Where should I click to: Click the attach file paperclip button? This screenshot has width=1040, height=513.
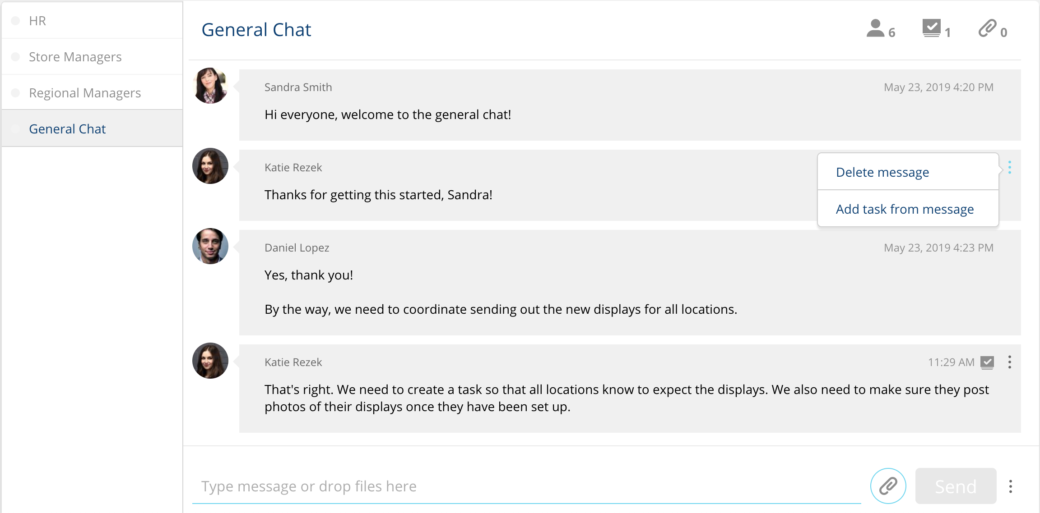(888, 486)
